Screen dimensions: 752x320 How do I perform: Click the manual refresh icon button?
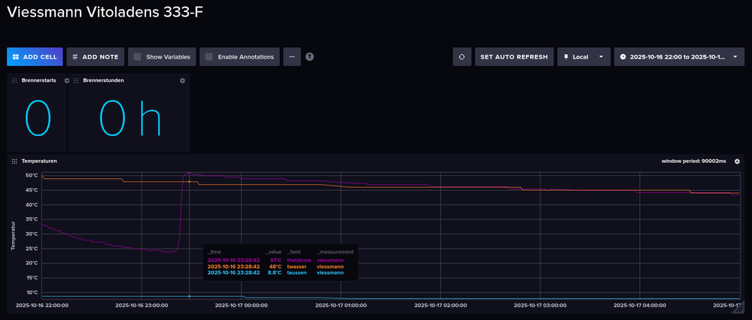[x=462, y=56]
